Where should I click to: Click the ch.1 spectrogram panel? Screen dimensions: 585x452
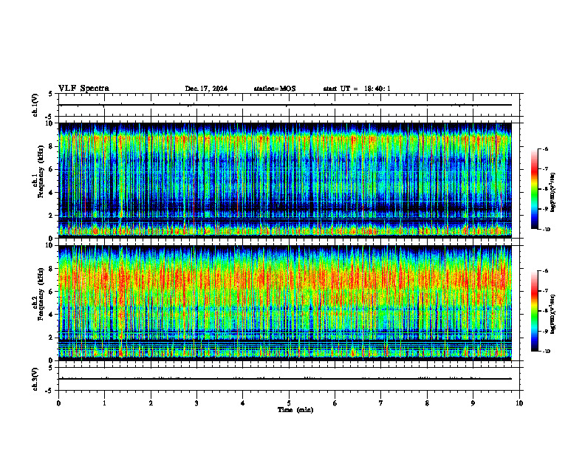tap(285, 180)
